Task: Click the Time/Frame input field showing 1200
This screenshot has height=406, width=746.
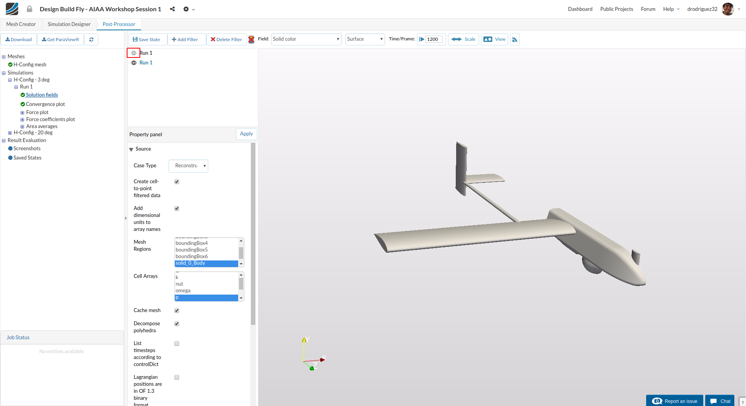Action: point(434,39)
